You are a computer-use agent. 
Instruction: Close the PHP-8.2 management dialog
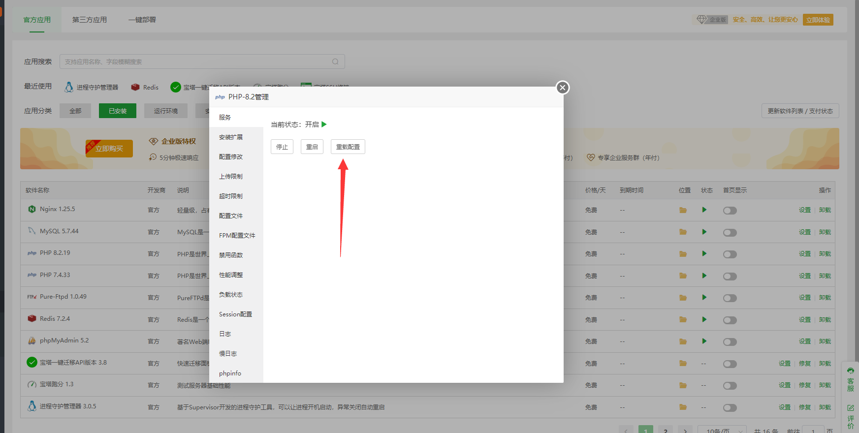pyautogui.click(x=563, y=88)
